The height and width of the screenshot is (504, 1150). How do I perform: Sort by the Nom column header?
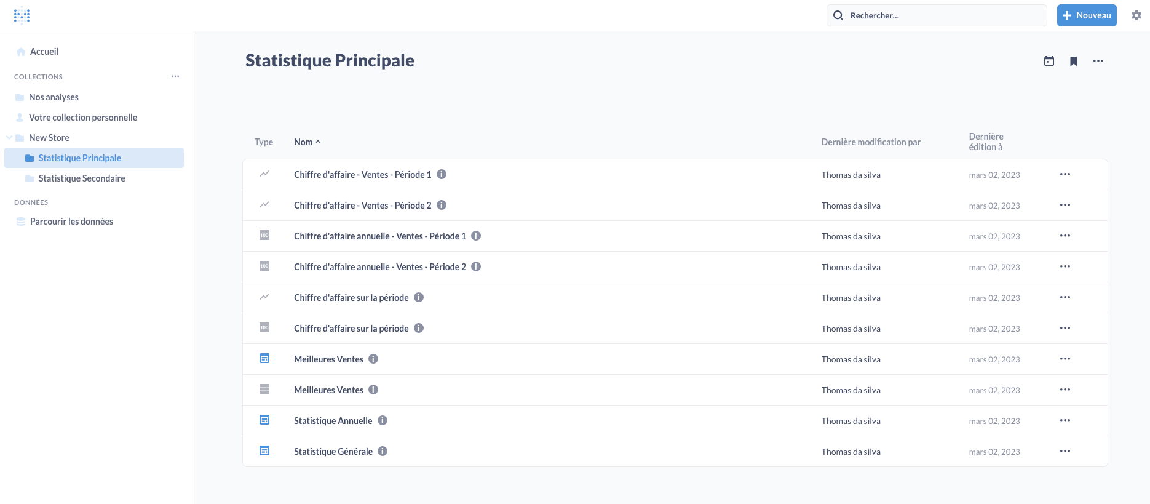pyautogui.click(x=307, y=142)
